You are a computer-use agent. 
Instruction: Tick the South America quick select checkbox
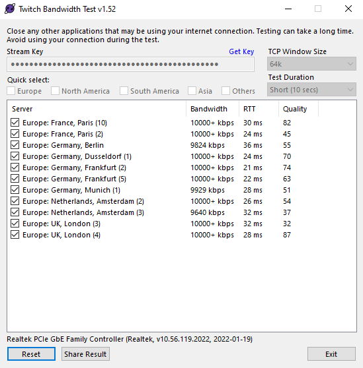pyautogui.click(x=124, y=91)
